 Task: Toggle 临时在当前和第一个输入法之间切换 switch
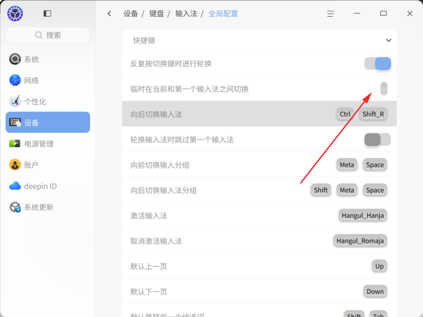pyautogui.click(x=384, y=89)
